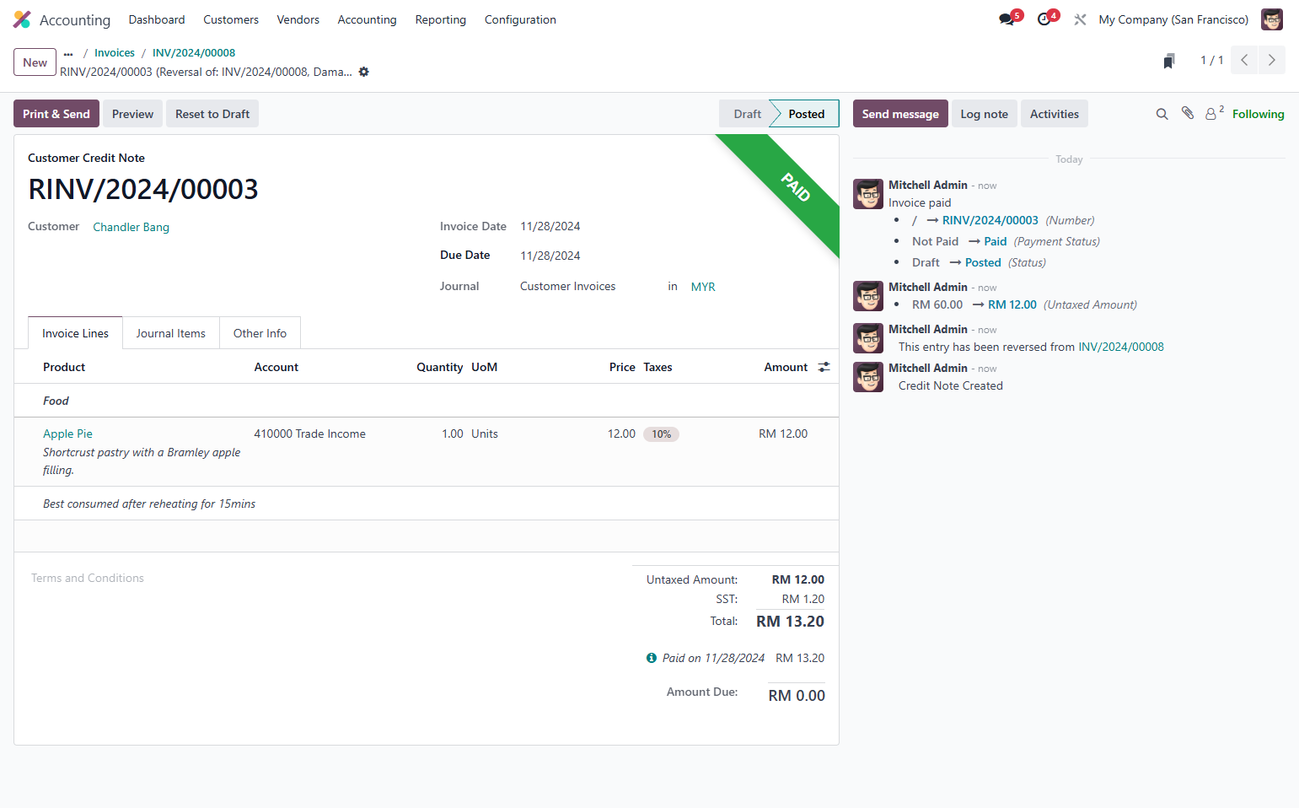Click the bookmark icon beside the record pager
Screen dimensions: 1299x808
[x=1169, y=61]
